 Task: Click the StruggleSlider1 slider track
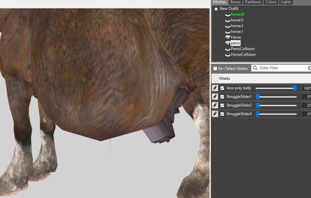276,97
